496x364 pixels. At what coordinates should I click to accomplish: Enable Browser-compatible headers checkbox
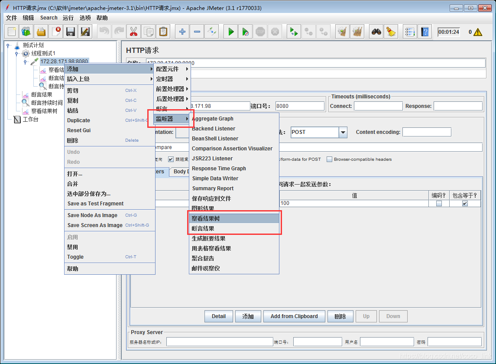(x=329, y=159)
